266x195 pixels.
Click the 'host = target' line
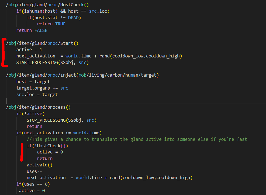pyautogui.click(x=33, y=82)
